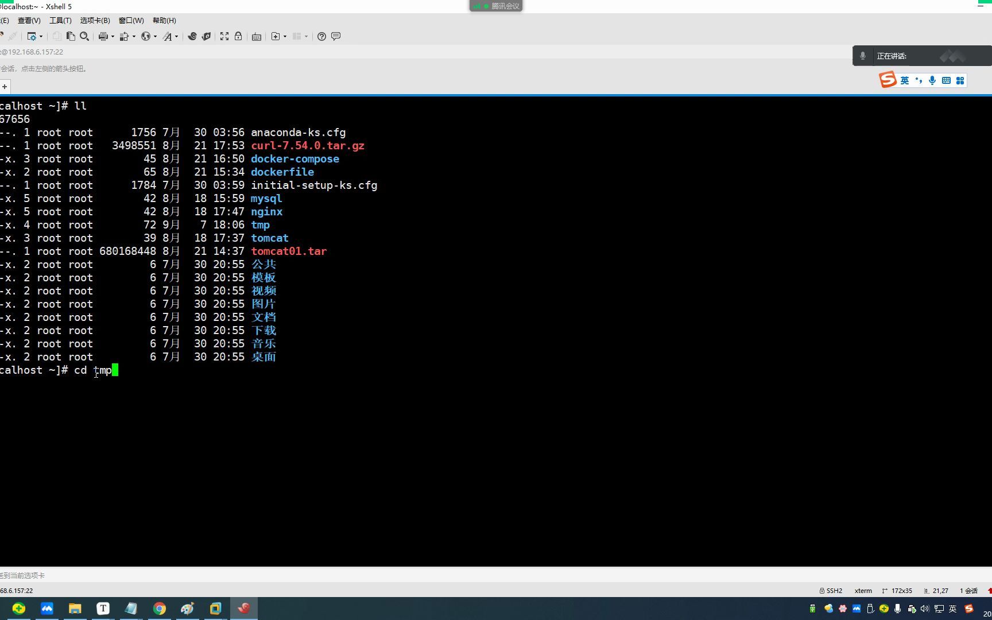992x620 pixels.
Task: Click the Print icon
Action: 103,36
